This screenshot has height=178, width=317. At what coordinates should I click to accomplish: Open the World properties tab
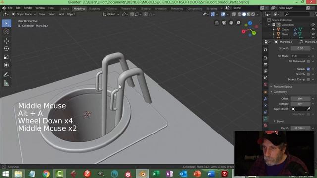(x=265, y=85)
